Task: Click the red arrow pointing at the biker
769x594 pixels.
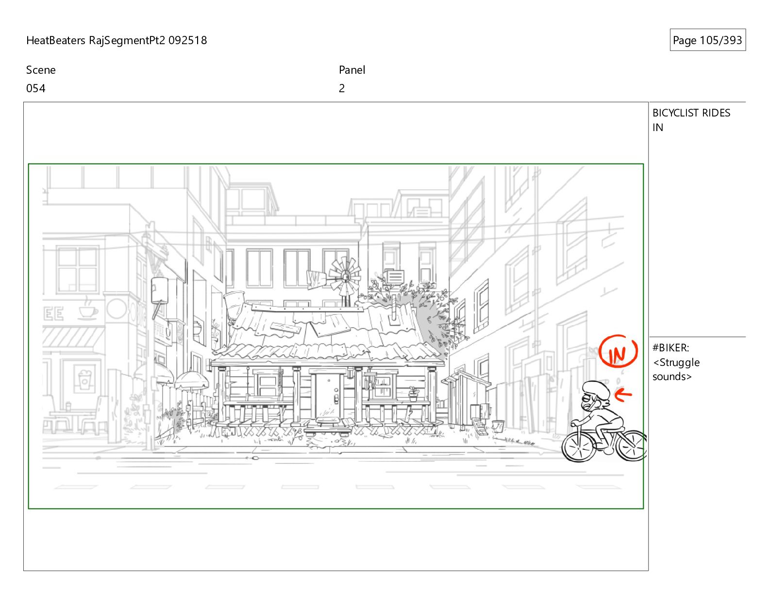Action: click(x=623, y=395)
